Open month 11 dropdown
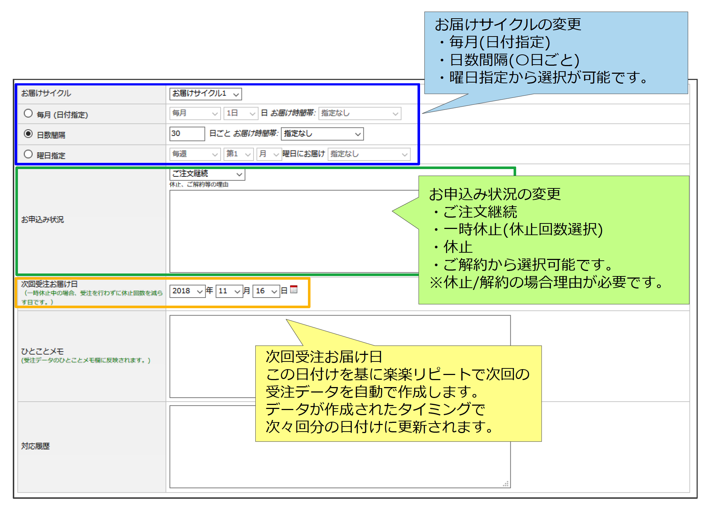Viewport: 705px width, 509px height. [x=229, y=291]
